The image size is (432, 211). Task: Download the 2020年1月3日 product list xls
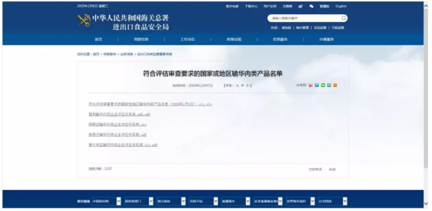(150, 104)
